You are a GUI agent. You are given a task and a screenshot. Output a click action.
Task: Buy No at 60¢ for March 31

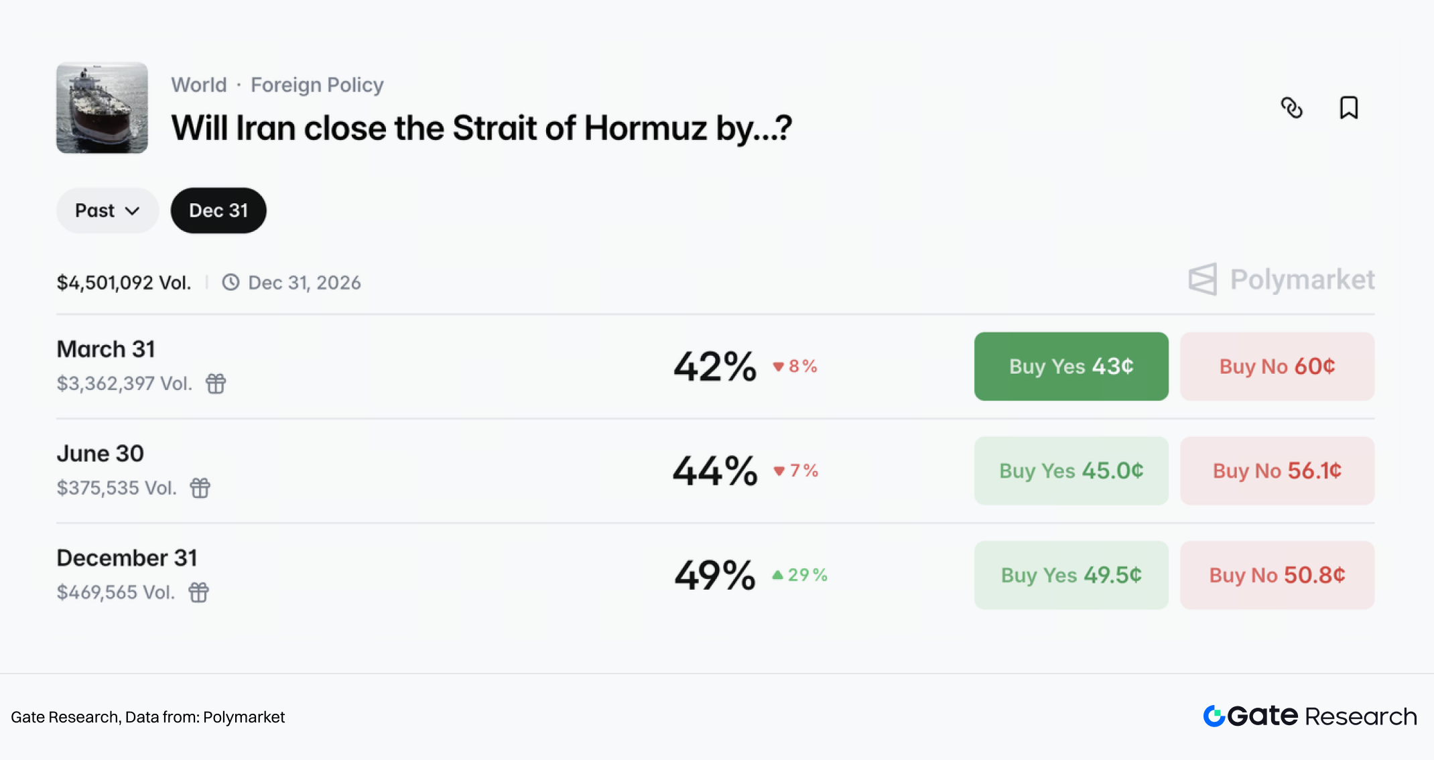(1277, 367)
